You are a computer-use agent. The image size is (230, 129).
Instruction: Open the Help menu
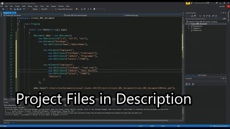pyautogui.click(x=68, y=6)
